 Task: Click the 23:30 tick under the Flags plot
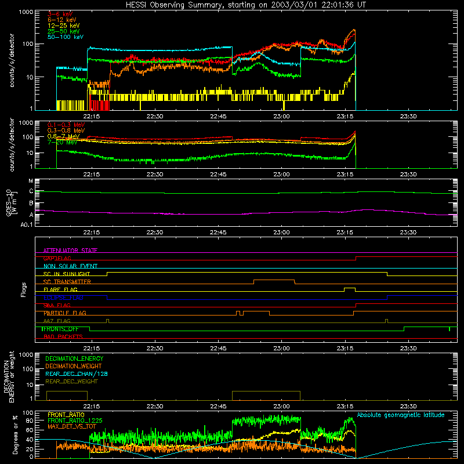tap(408, 349)
